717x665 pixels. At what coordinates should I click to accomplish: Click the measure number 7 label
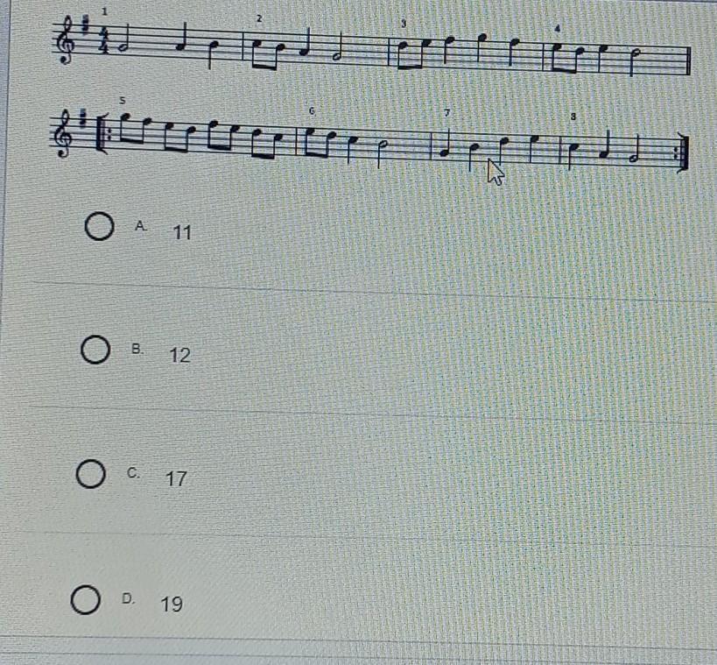point(447,113)
